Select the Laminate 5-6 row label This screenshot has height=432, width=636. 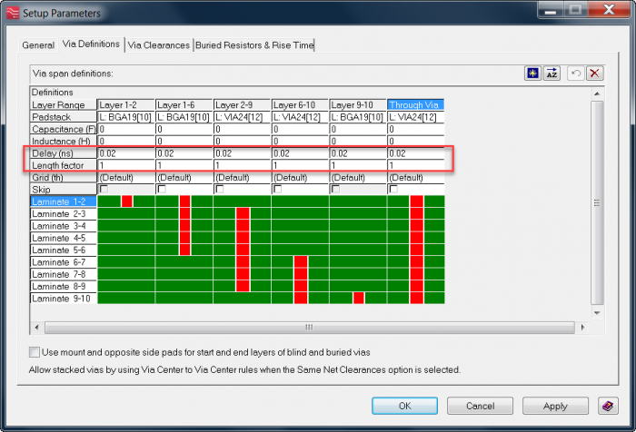click(x=64, y=250)
